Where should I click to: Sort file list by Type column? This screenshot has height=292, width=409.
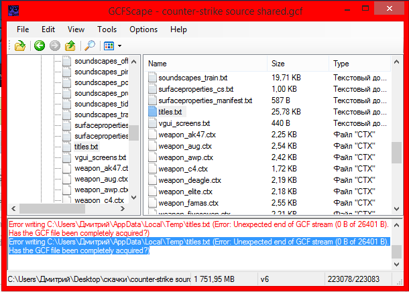point(359,64)
